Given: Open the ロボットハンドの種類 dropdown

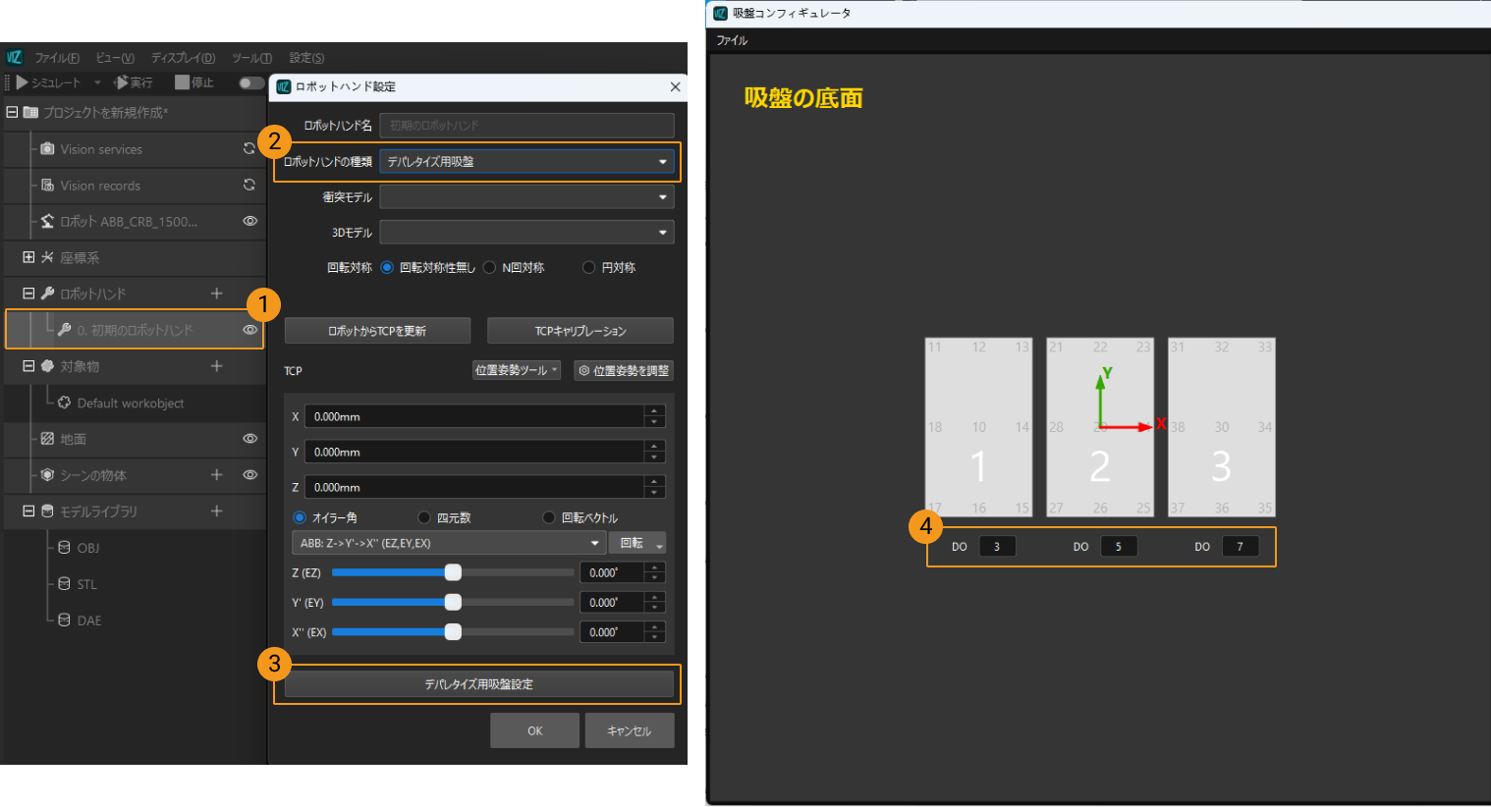Looking at the screenshot, I should [526, 162].
